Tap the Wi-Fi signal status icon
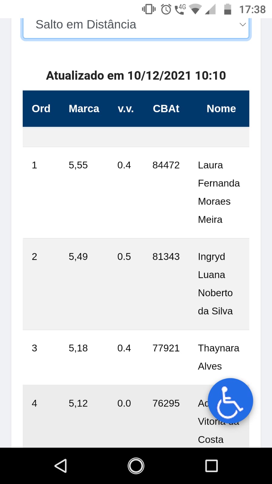The height and width of the screenshot is (484, 272). [x=195, y=9]
